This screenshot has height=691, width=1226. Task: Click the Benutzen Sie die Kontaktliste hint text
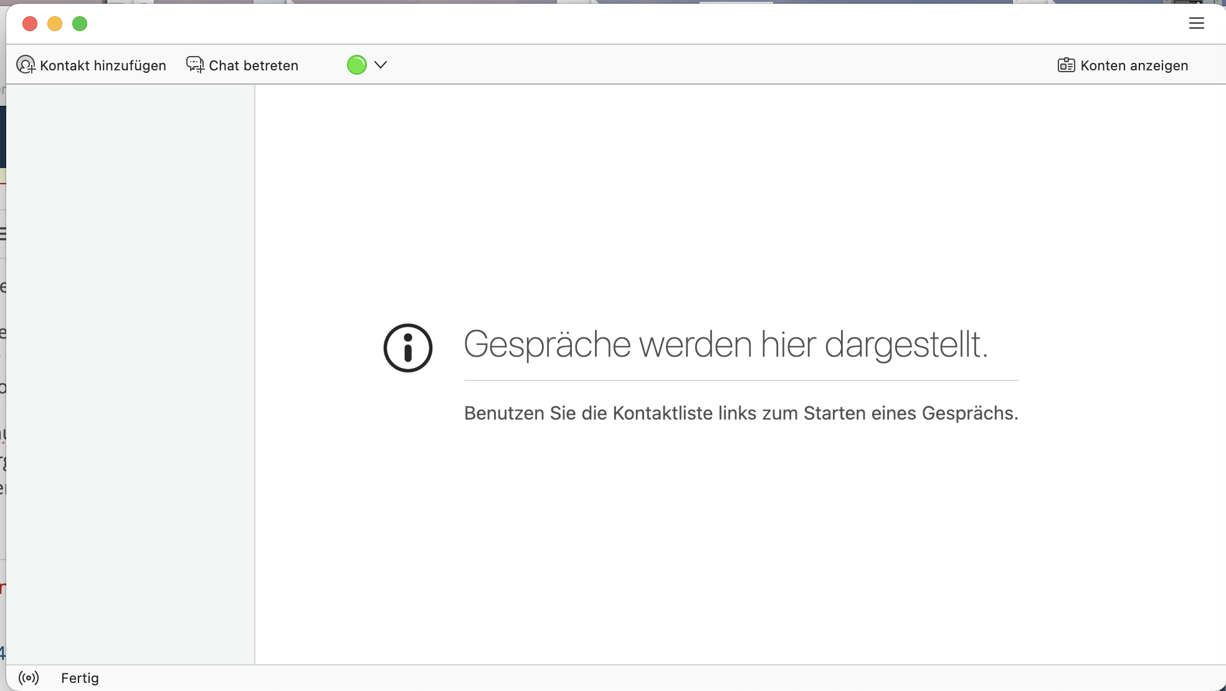(741, 413)
